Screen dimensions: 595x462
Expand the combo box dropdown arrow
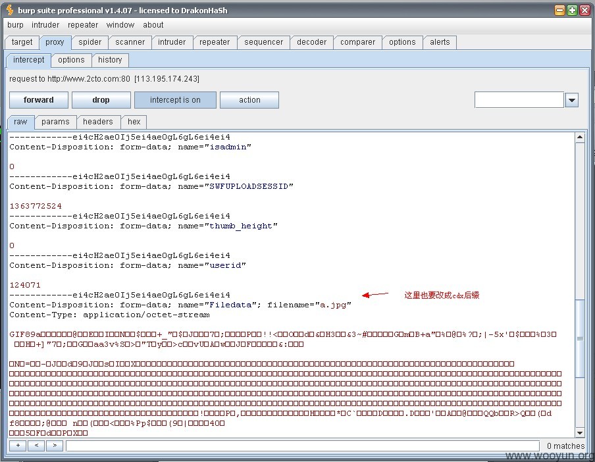point(572,100)
